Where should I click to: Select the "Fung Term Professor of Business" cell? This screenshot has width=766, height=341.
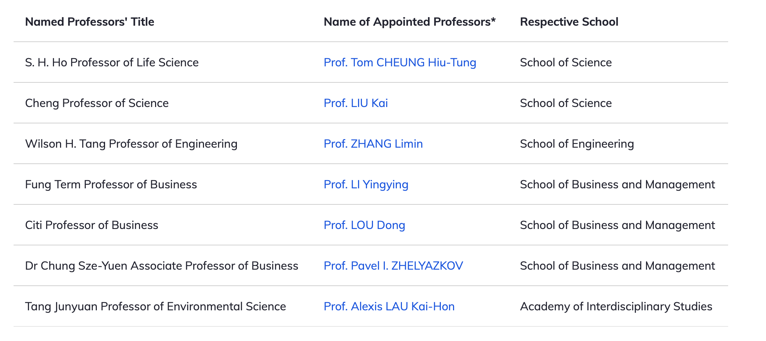tap(111, 184)
